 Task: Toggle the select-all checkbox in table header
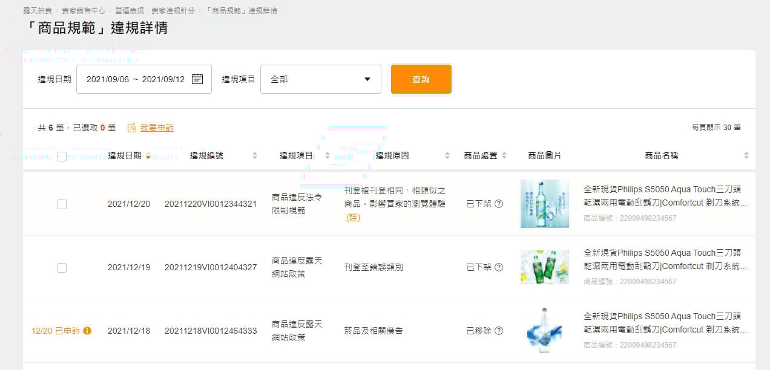point(62,157)
